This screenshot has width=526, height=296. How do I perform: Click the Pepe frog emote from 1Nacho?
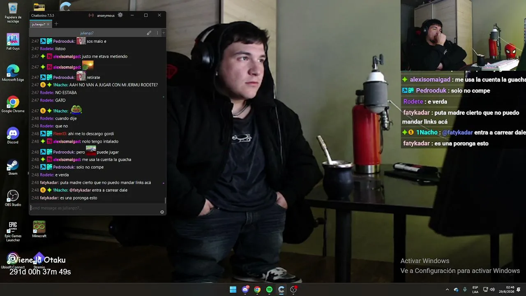(x=76, y=109)
